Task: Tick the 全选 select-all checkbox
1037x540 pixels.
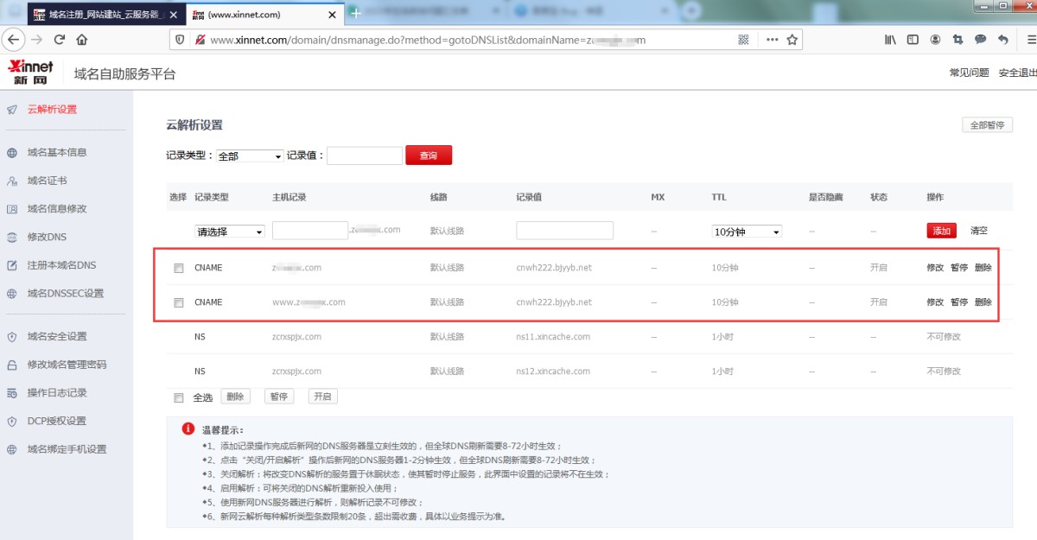Action: pos(179,397)
